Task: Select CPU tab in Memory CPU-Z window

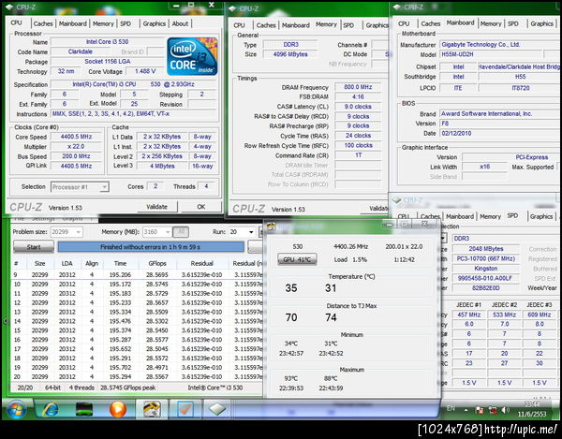Action: point(239,25)
